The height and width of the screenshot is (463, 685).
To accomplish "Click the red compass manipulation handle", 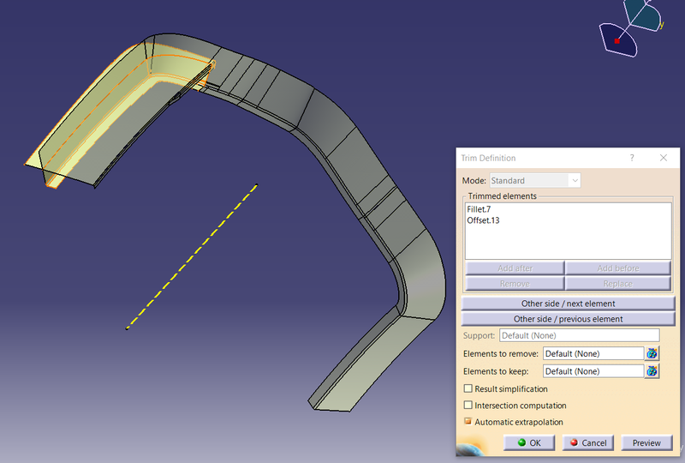I will pyautogui.click(x=616, y=39).
